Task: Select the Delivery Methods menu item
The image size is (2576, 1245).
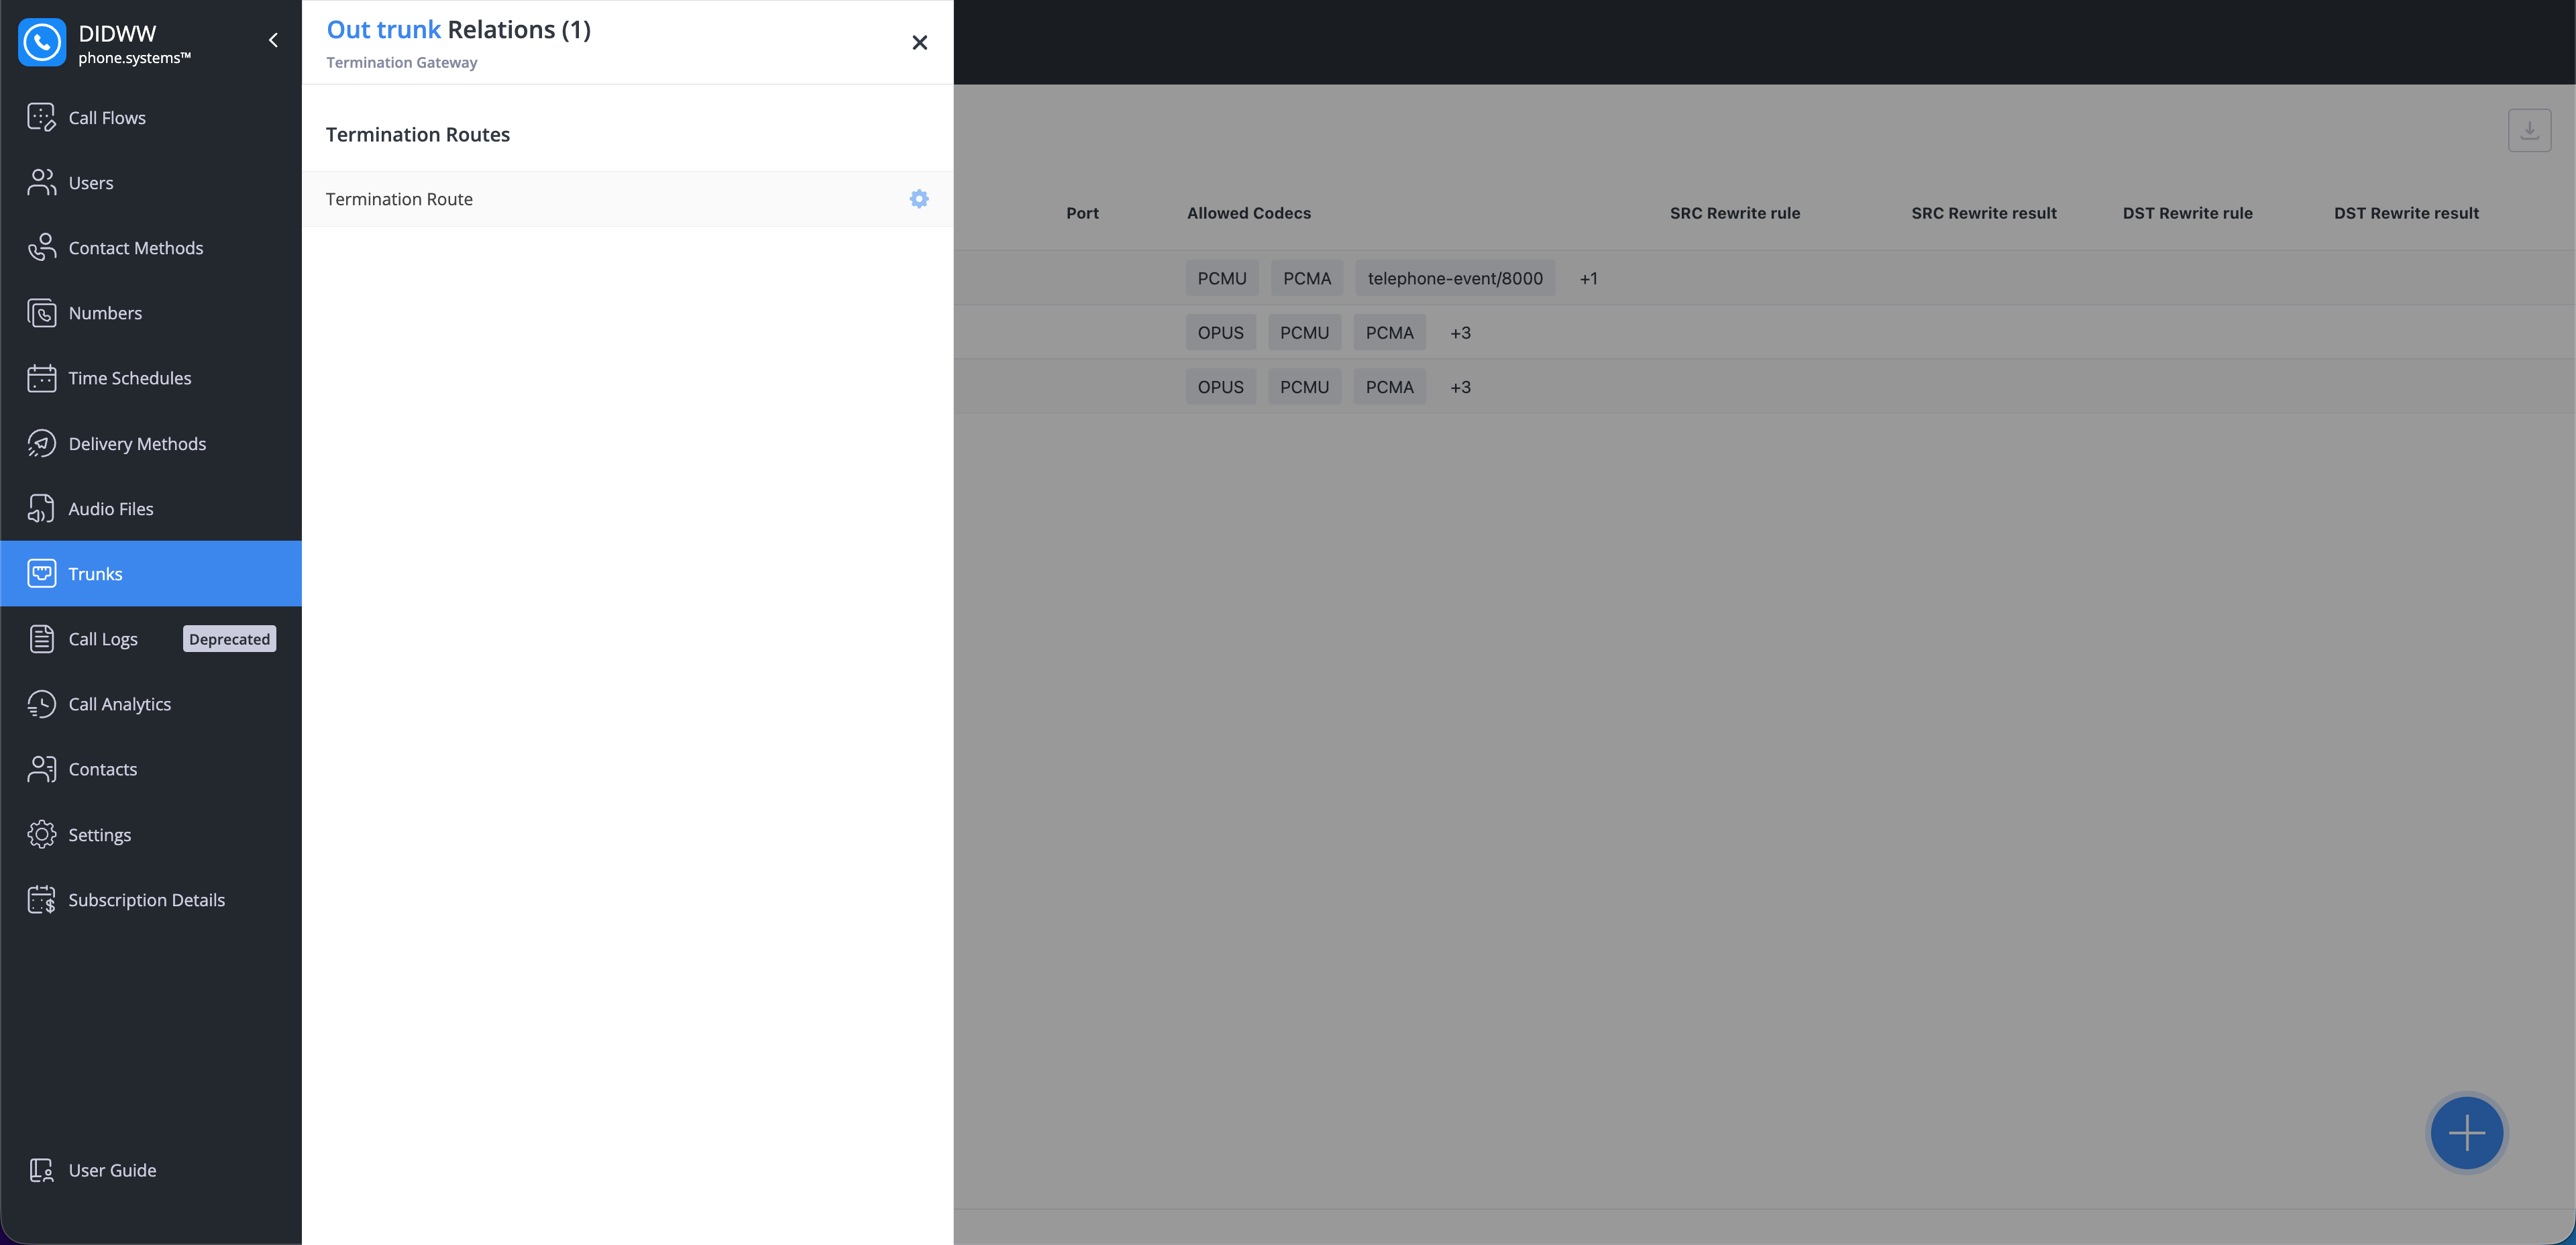Action: coord(137,443)
